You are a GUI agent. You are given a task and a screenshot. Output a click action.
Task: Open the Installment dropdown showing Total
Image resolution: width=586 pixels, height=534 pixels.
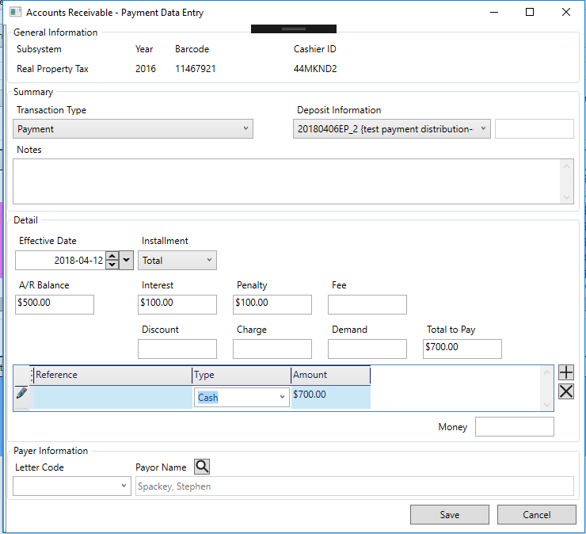177,260
